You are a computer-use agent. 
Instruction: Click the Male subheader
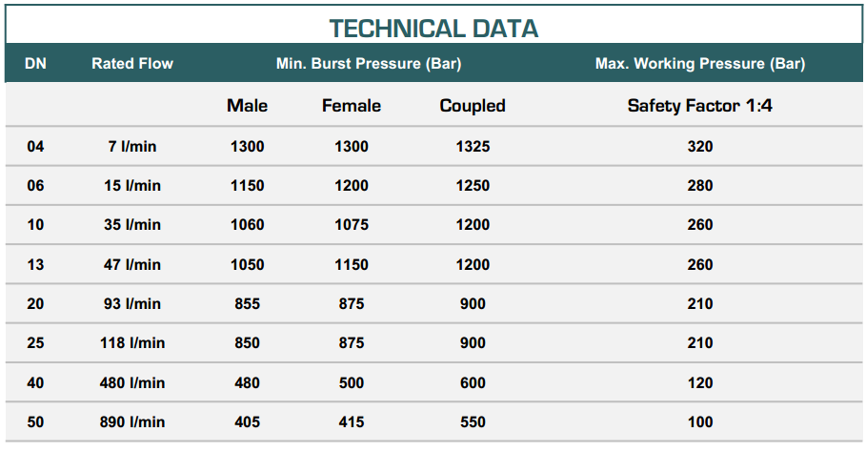pyautogui.click(x=247, y=106)
